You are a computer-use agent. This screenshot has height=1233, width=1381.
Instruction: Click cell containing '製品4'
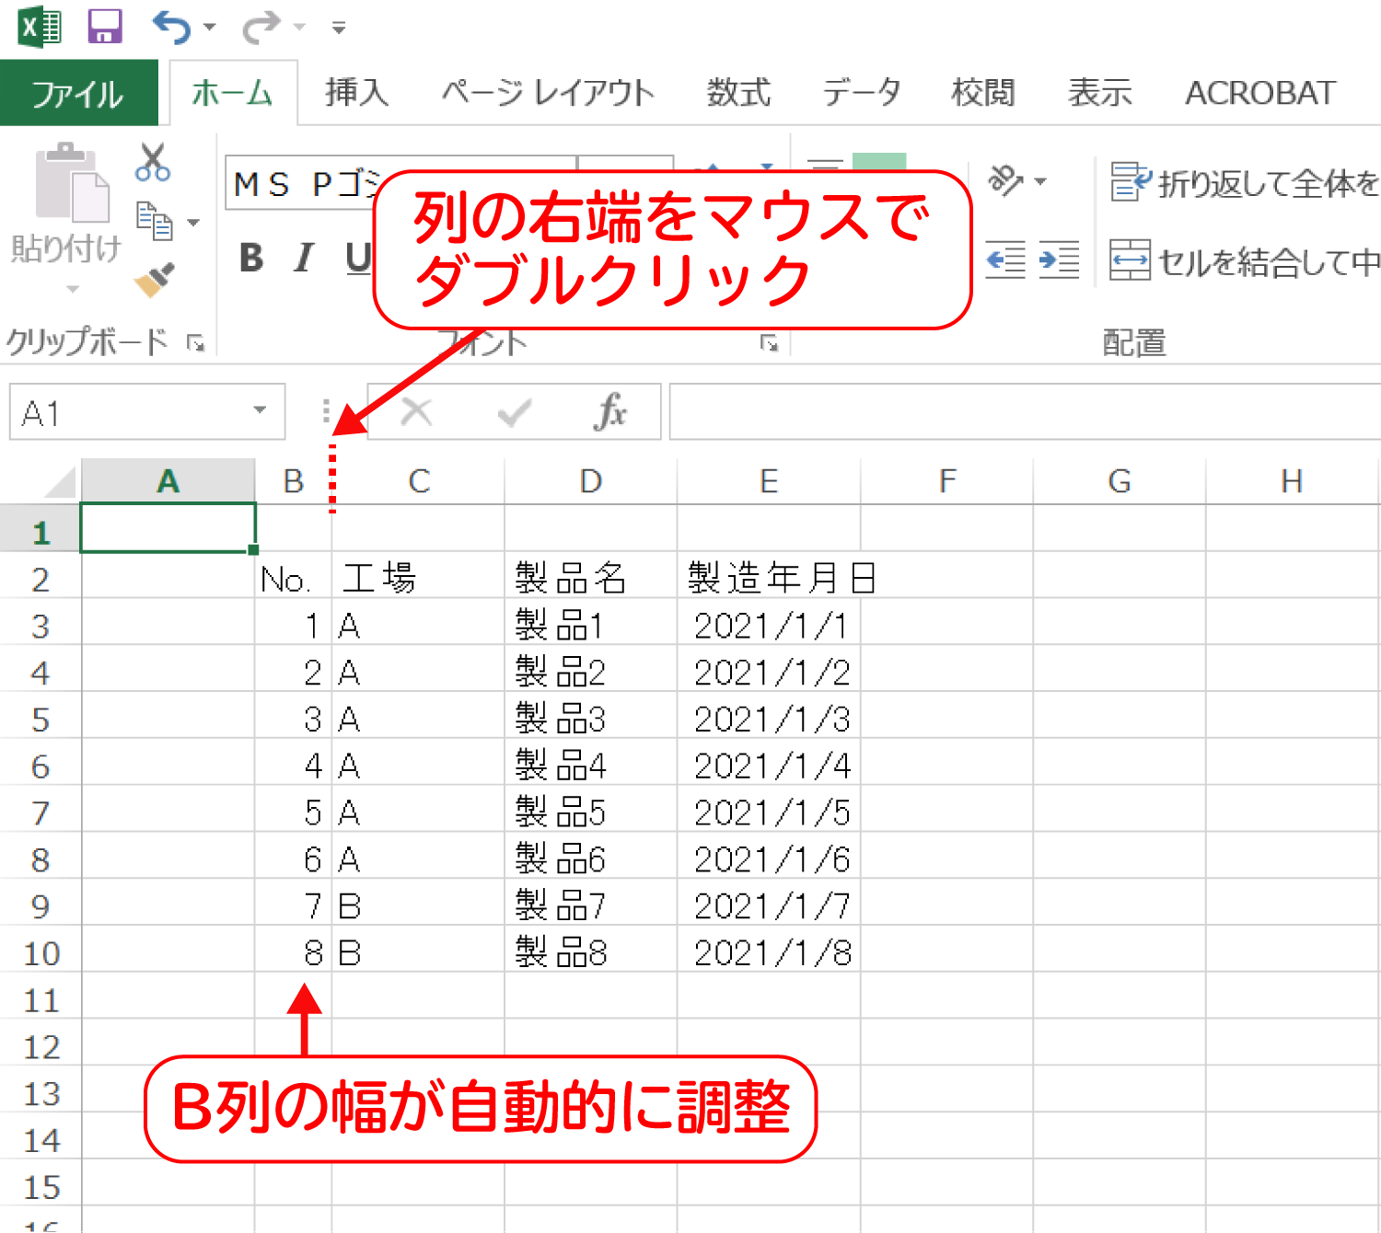click(x=591, y=764)
